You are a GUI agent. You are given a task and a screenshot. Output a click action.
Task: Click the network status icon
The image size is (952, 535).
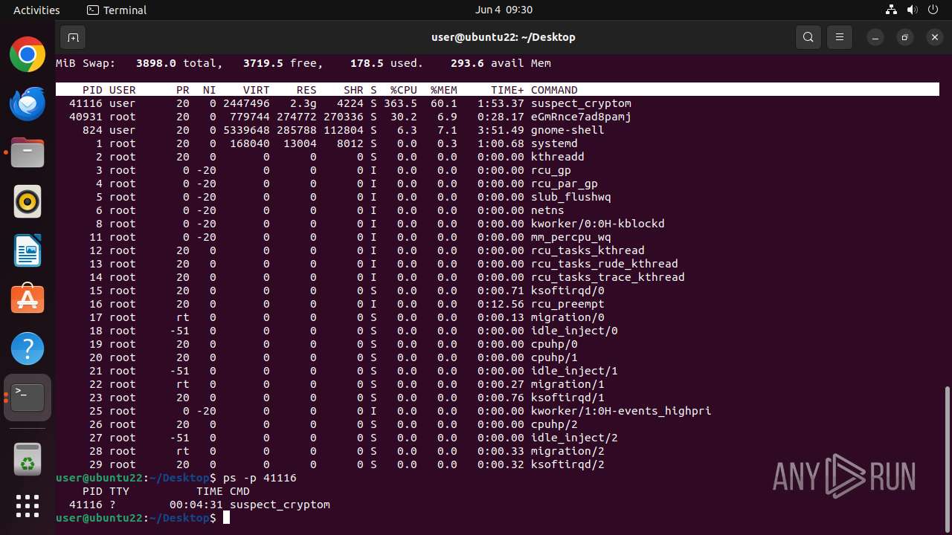click(x=891, y=10)
